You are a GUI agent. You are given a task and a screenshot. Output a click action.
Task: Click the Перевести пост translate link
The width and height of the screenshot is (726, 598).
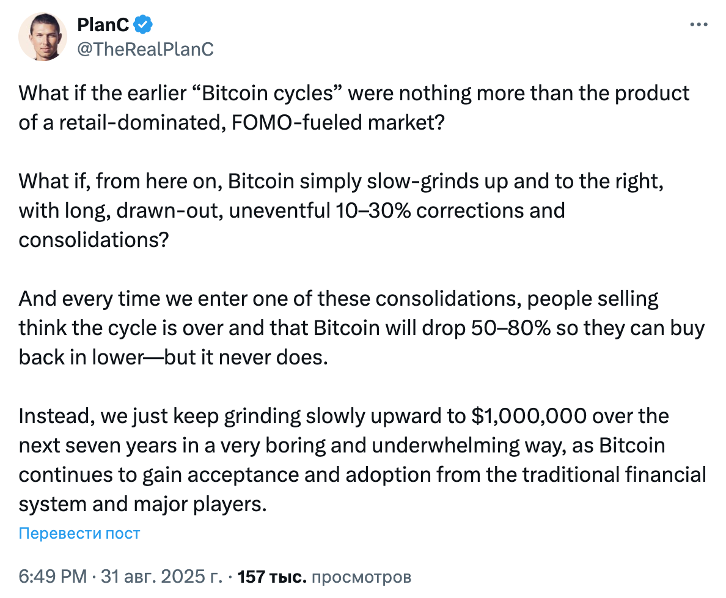(x=79, y=533)
